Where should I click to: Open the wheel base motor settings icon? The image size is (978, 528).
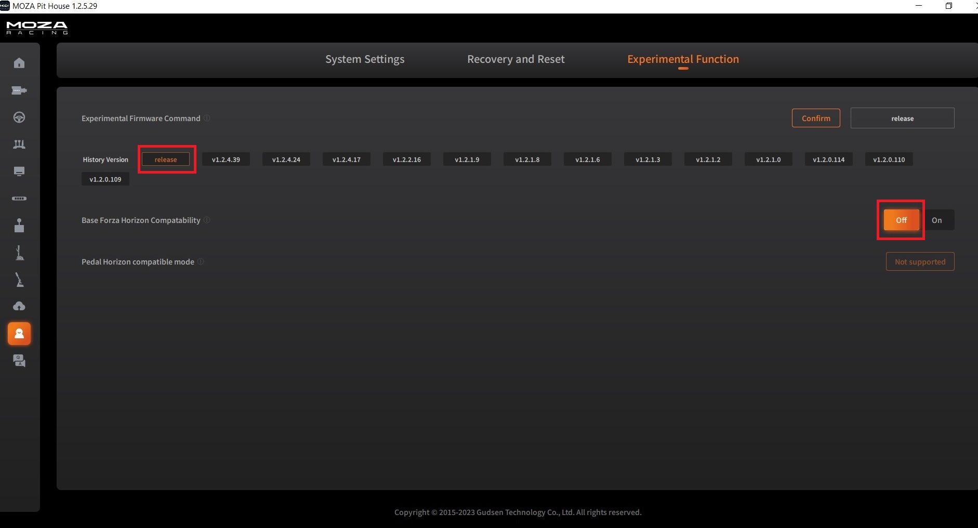point(19,90)
